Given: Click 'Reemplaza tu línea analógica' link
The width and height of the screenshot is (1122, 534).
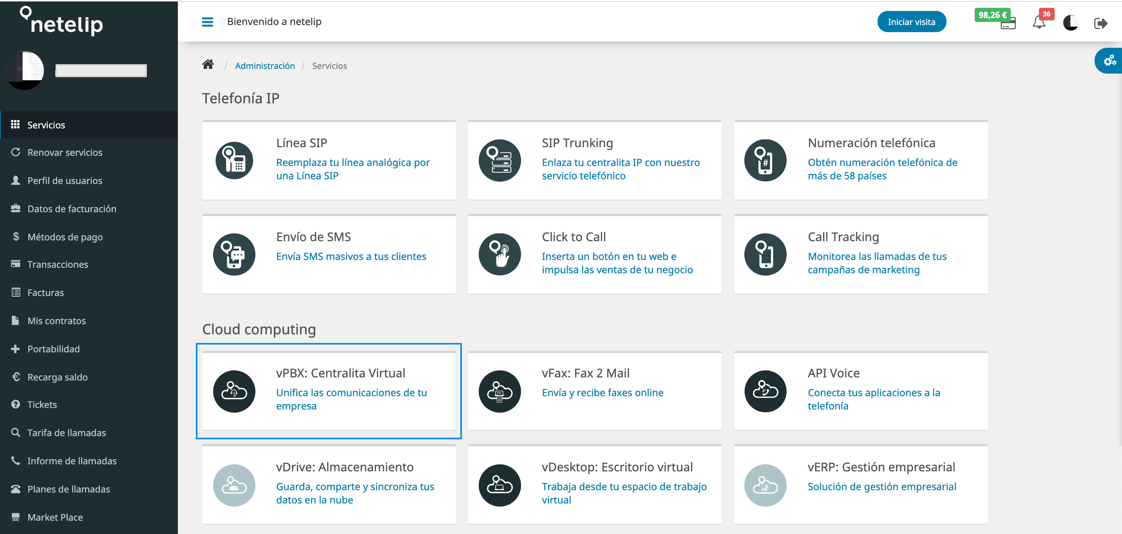Looking at the screenshot, I should click(353, 169).
